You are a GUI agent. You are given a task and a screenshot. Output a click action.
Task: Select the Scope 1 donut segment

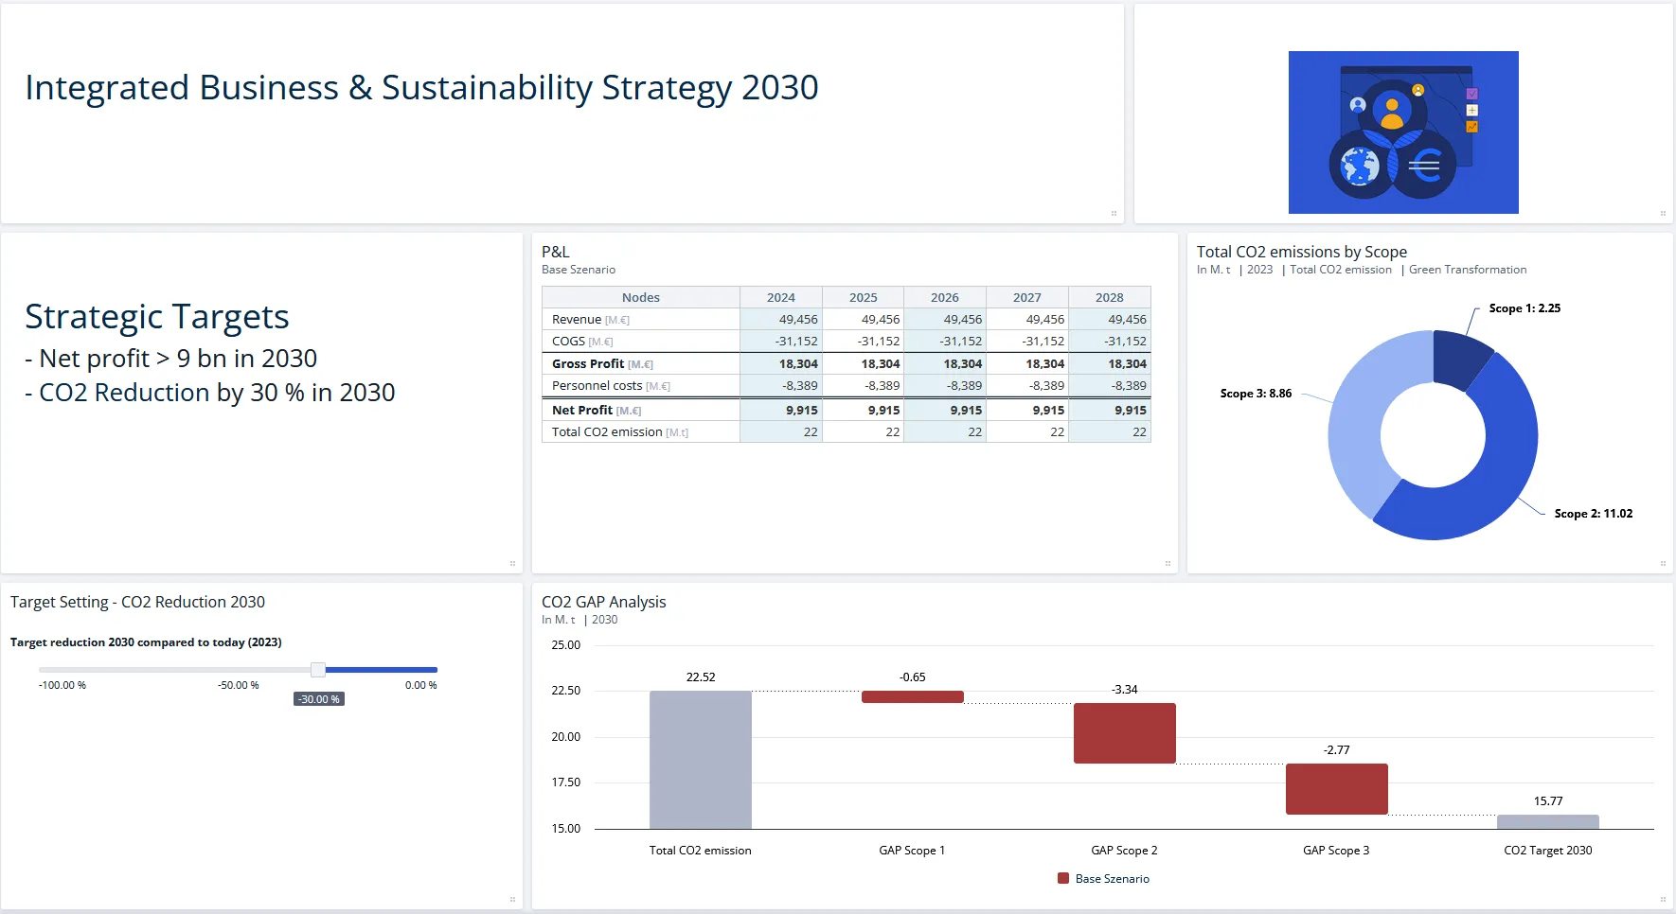(1460, 359)
